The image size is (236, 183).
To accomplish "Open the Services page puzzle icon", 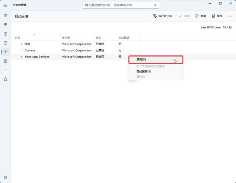I will point(5,79).
